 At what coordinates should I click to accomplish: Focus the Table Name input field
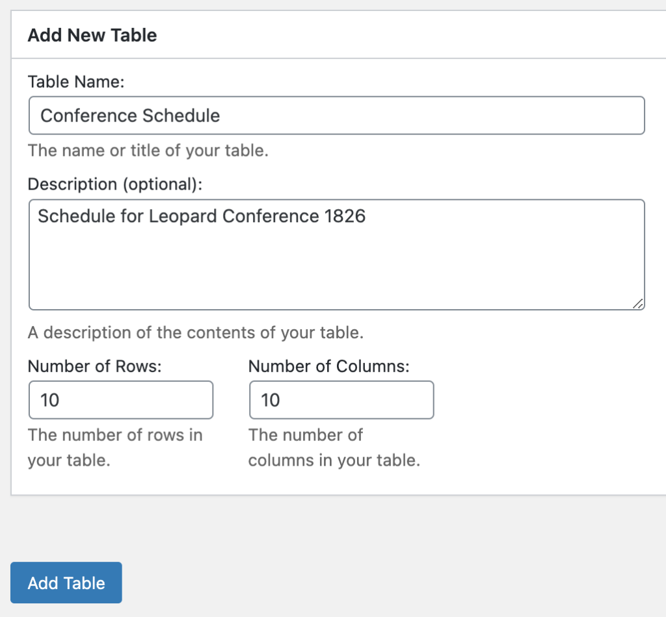click(337, 116)
